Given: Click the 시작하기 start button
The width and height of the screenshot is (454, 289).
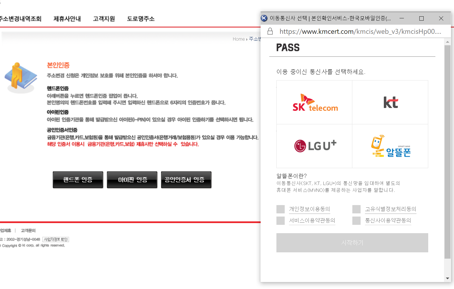Looking at the screenshot, I should click(x=352, y=243).
